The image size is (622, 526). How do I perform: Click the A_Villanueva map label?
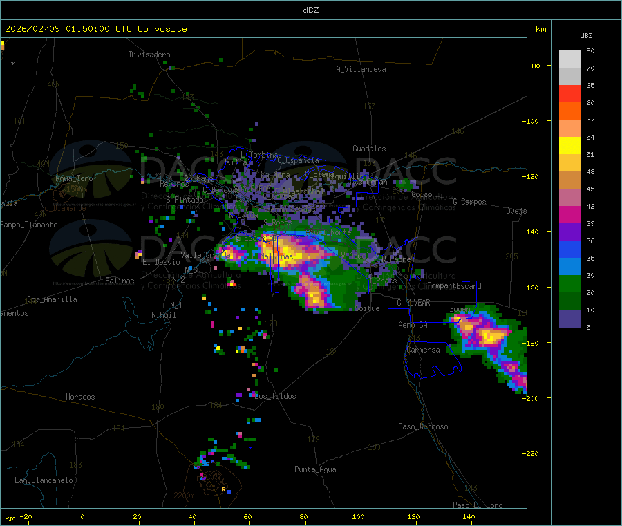tap(361, 69)
